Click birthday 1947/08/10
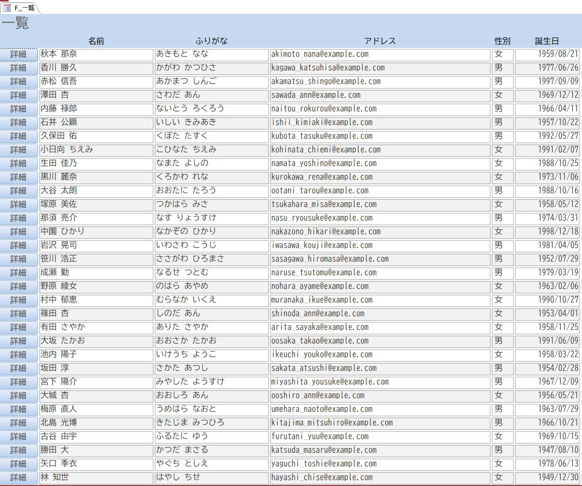 (547, 451)
